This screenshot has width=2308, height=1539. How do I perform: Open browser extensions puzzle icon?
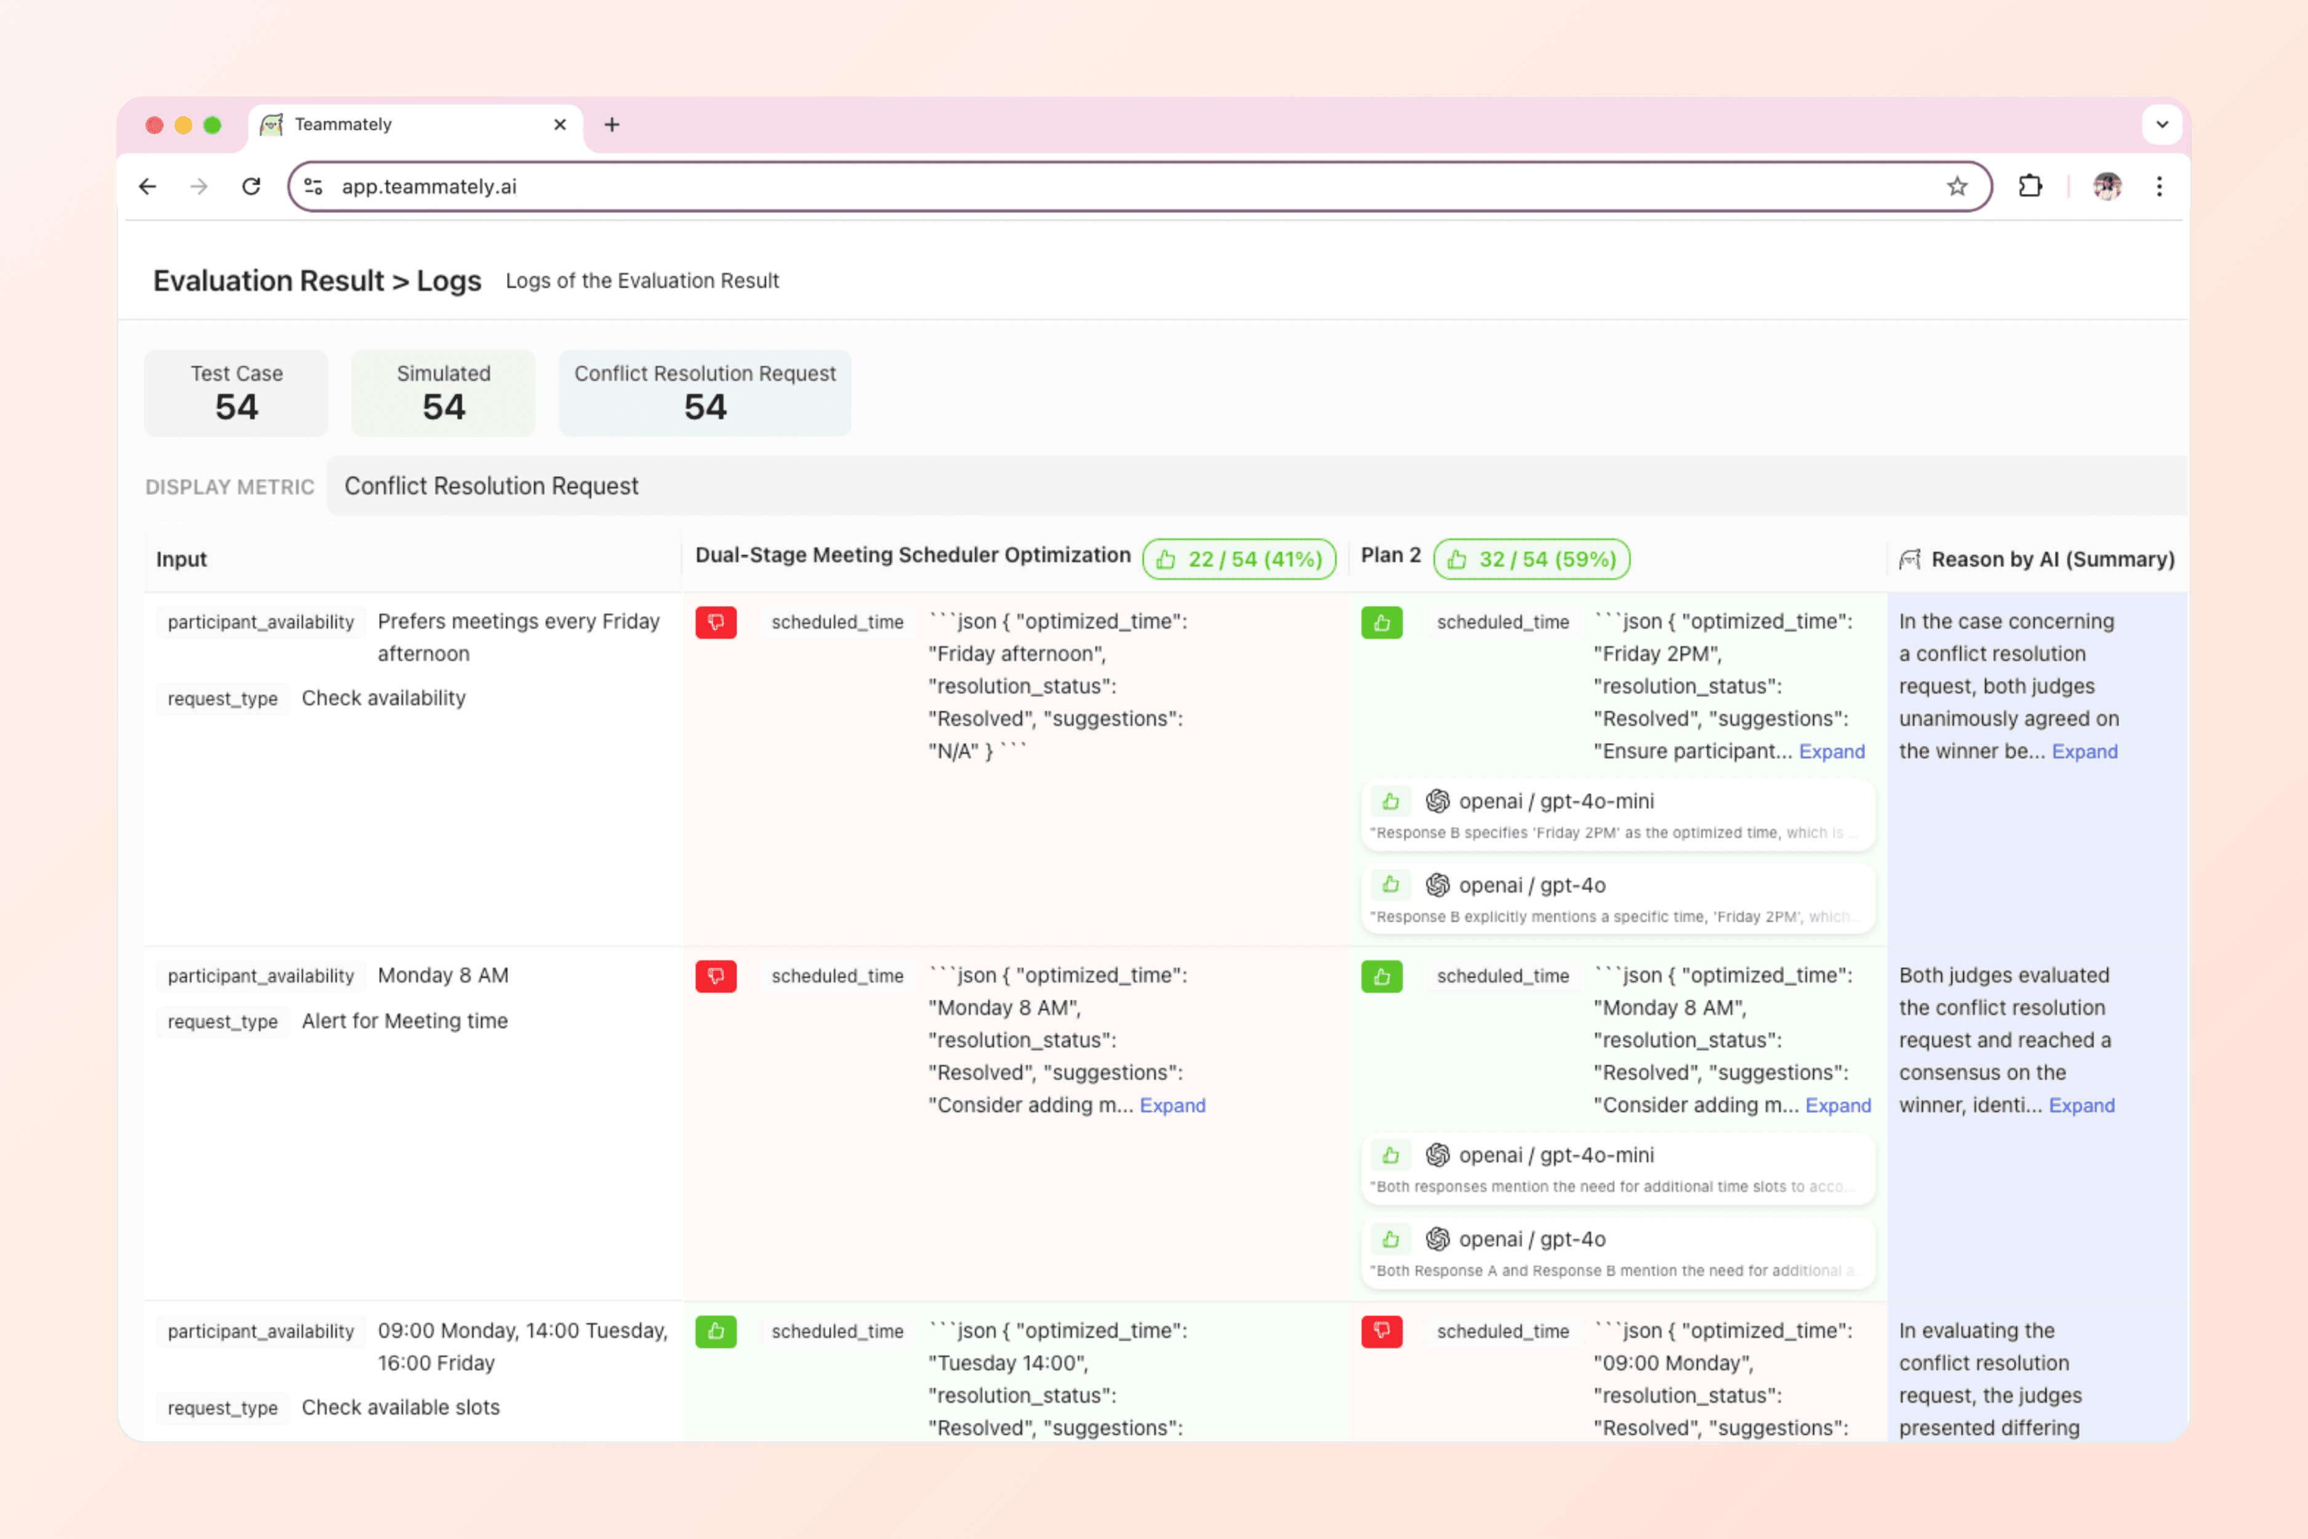pyautogui.click(x=2029, y=187)
